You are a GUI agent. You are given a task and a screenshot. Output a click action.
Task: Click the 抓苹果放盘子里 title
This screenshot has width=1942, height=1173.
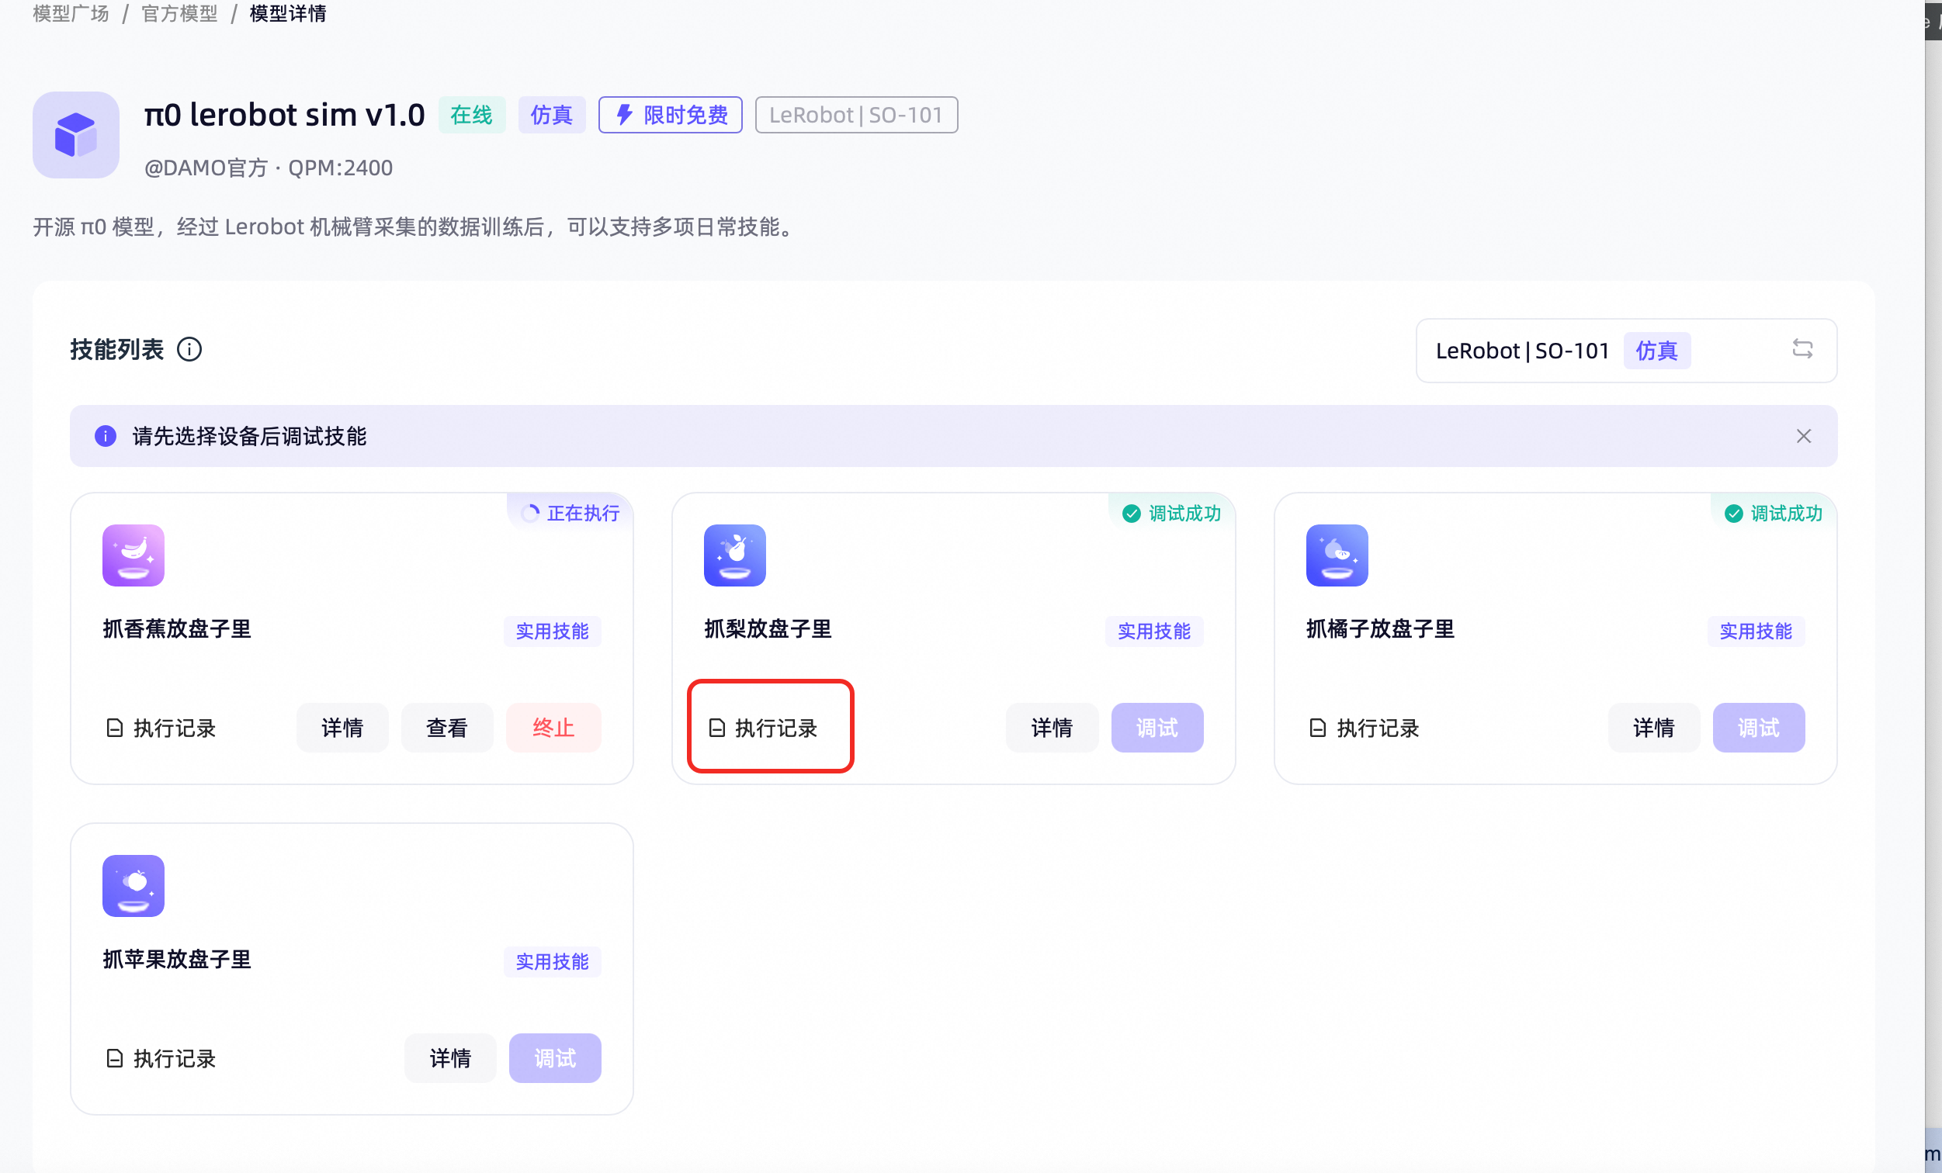click(176, 960)
